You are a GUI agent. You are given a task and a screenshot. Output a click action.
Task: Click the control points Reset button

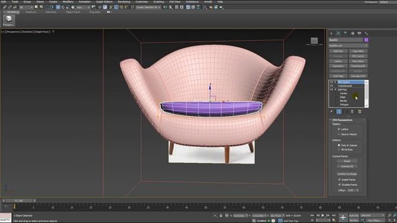click(x=347, y=161)
